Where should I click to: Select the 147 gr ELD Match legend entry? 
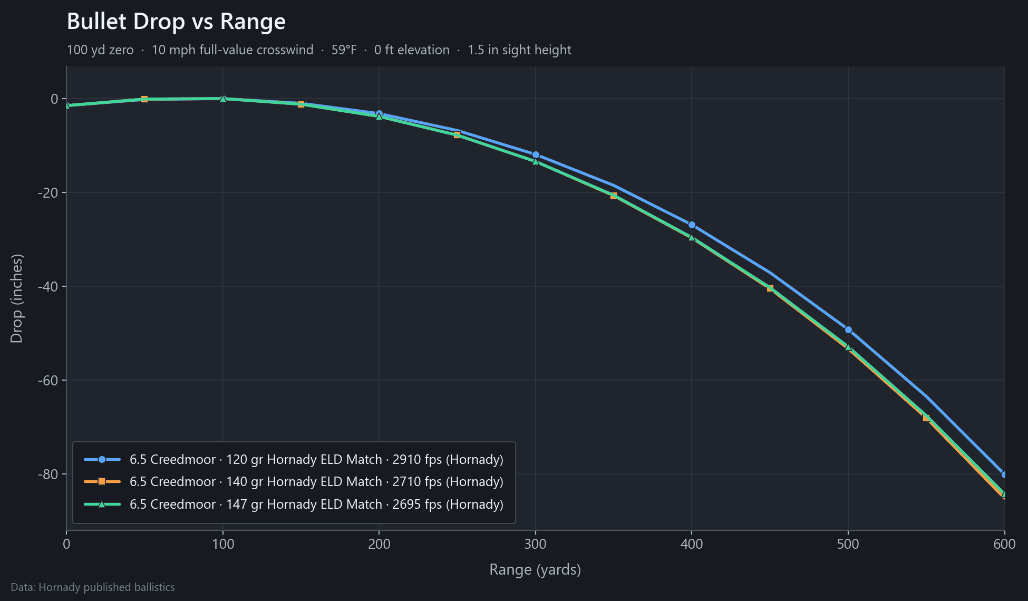294,504
